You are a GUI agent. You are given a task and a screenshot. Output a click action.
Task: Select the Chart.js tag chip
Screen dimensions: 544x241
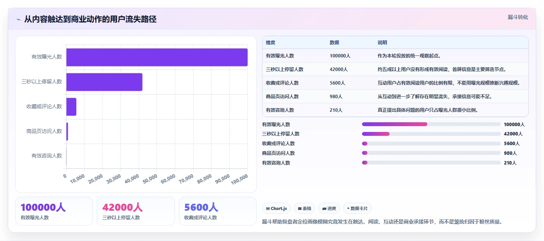[x=276, y=208]
